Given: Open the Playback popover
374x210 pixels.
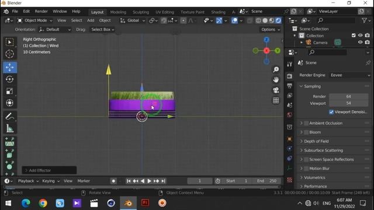Looking at the screenshot, I should (x=28, y=181).
